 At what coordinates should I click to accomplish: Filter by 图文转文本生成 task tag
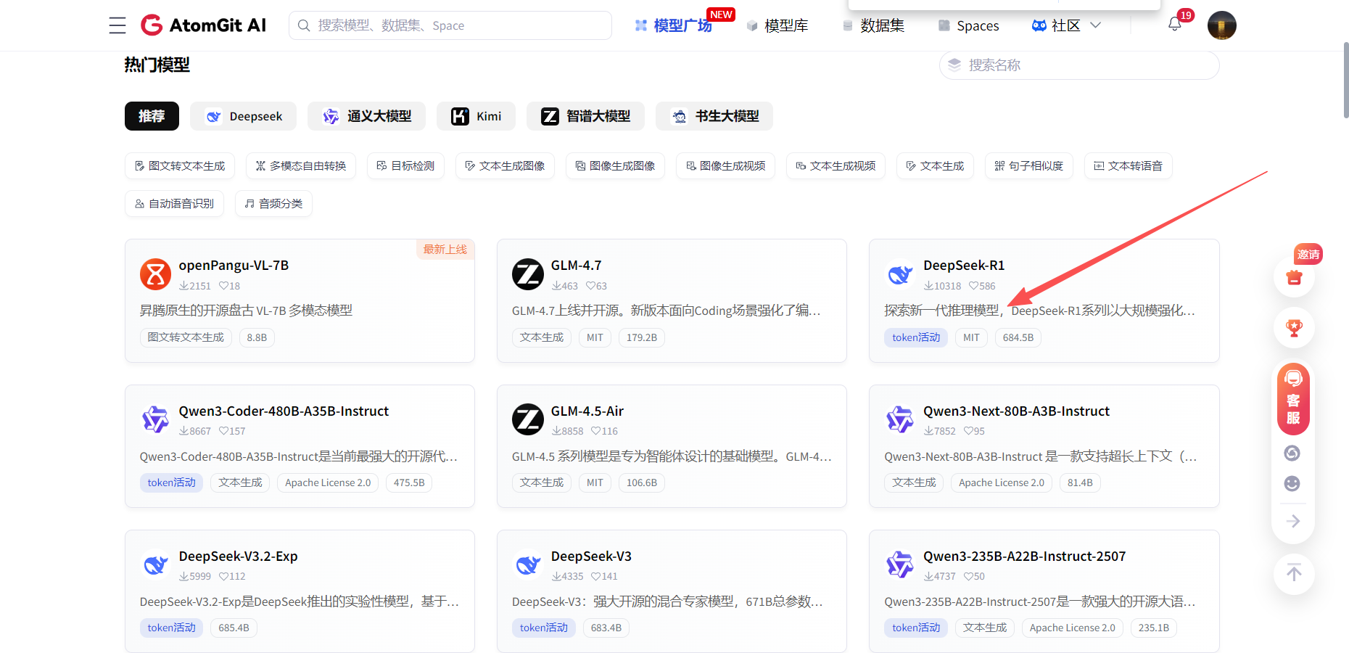pos(180,166)
